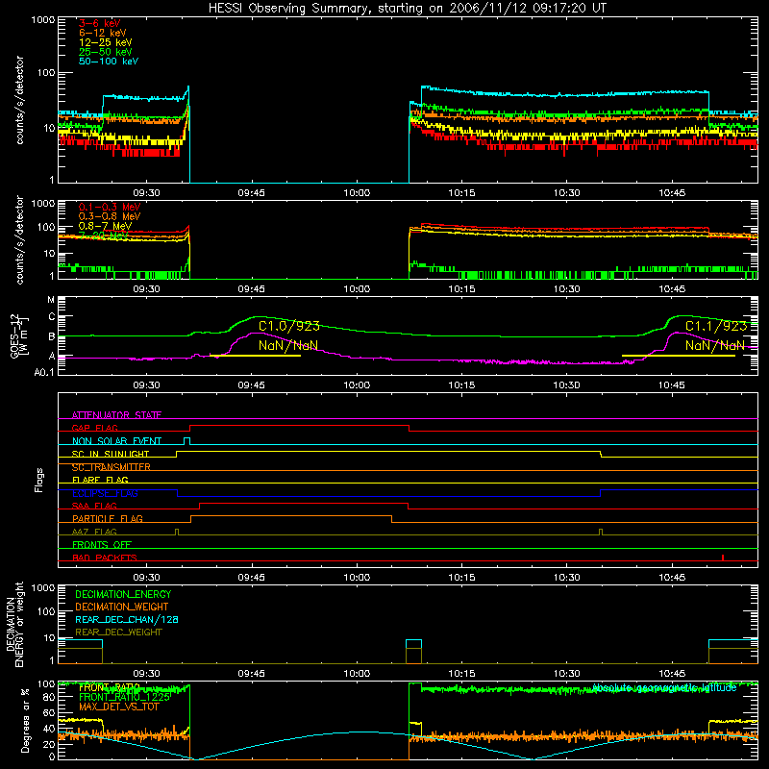Click the 0.8-7 MeV legend label
Viewport: 769px width, 769px height.
pos(105,226)
